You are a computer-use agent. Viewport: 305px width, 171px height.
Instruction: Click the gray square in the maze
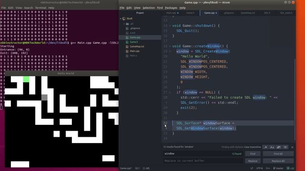tap(44, 97)
